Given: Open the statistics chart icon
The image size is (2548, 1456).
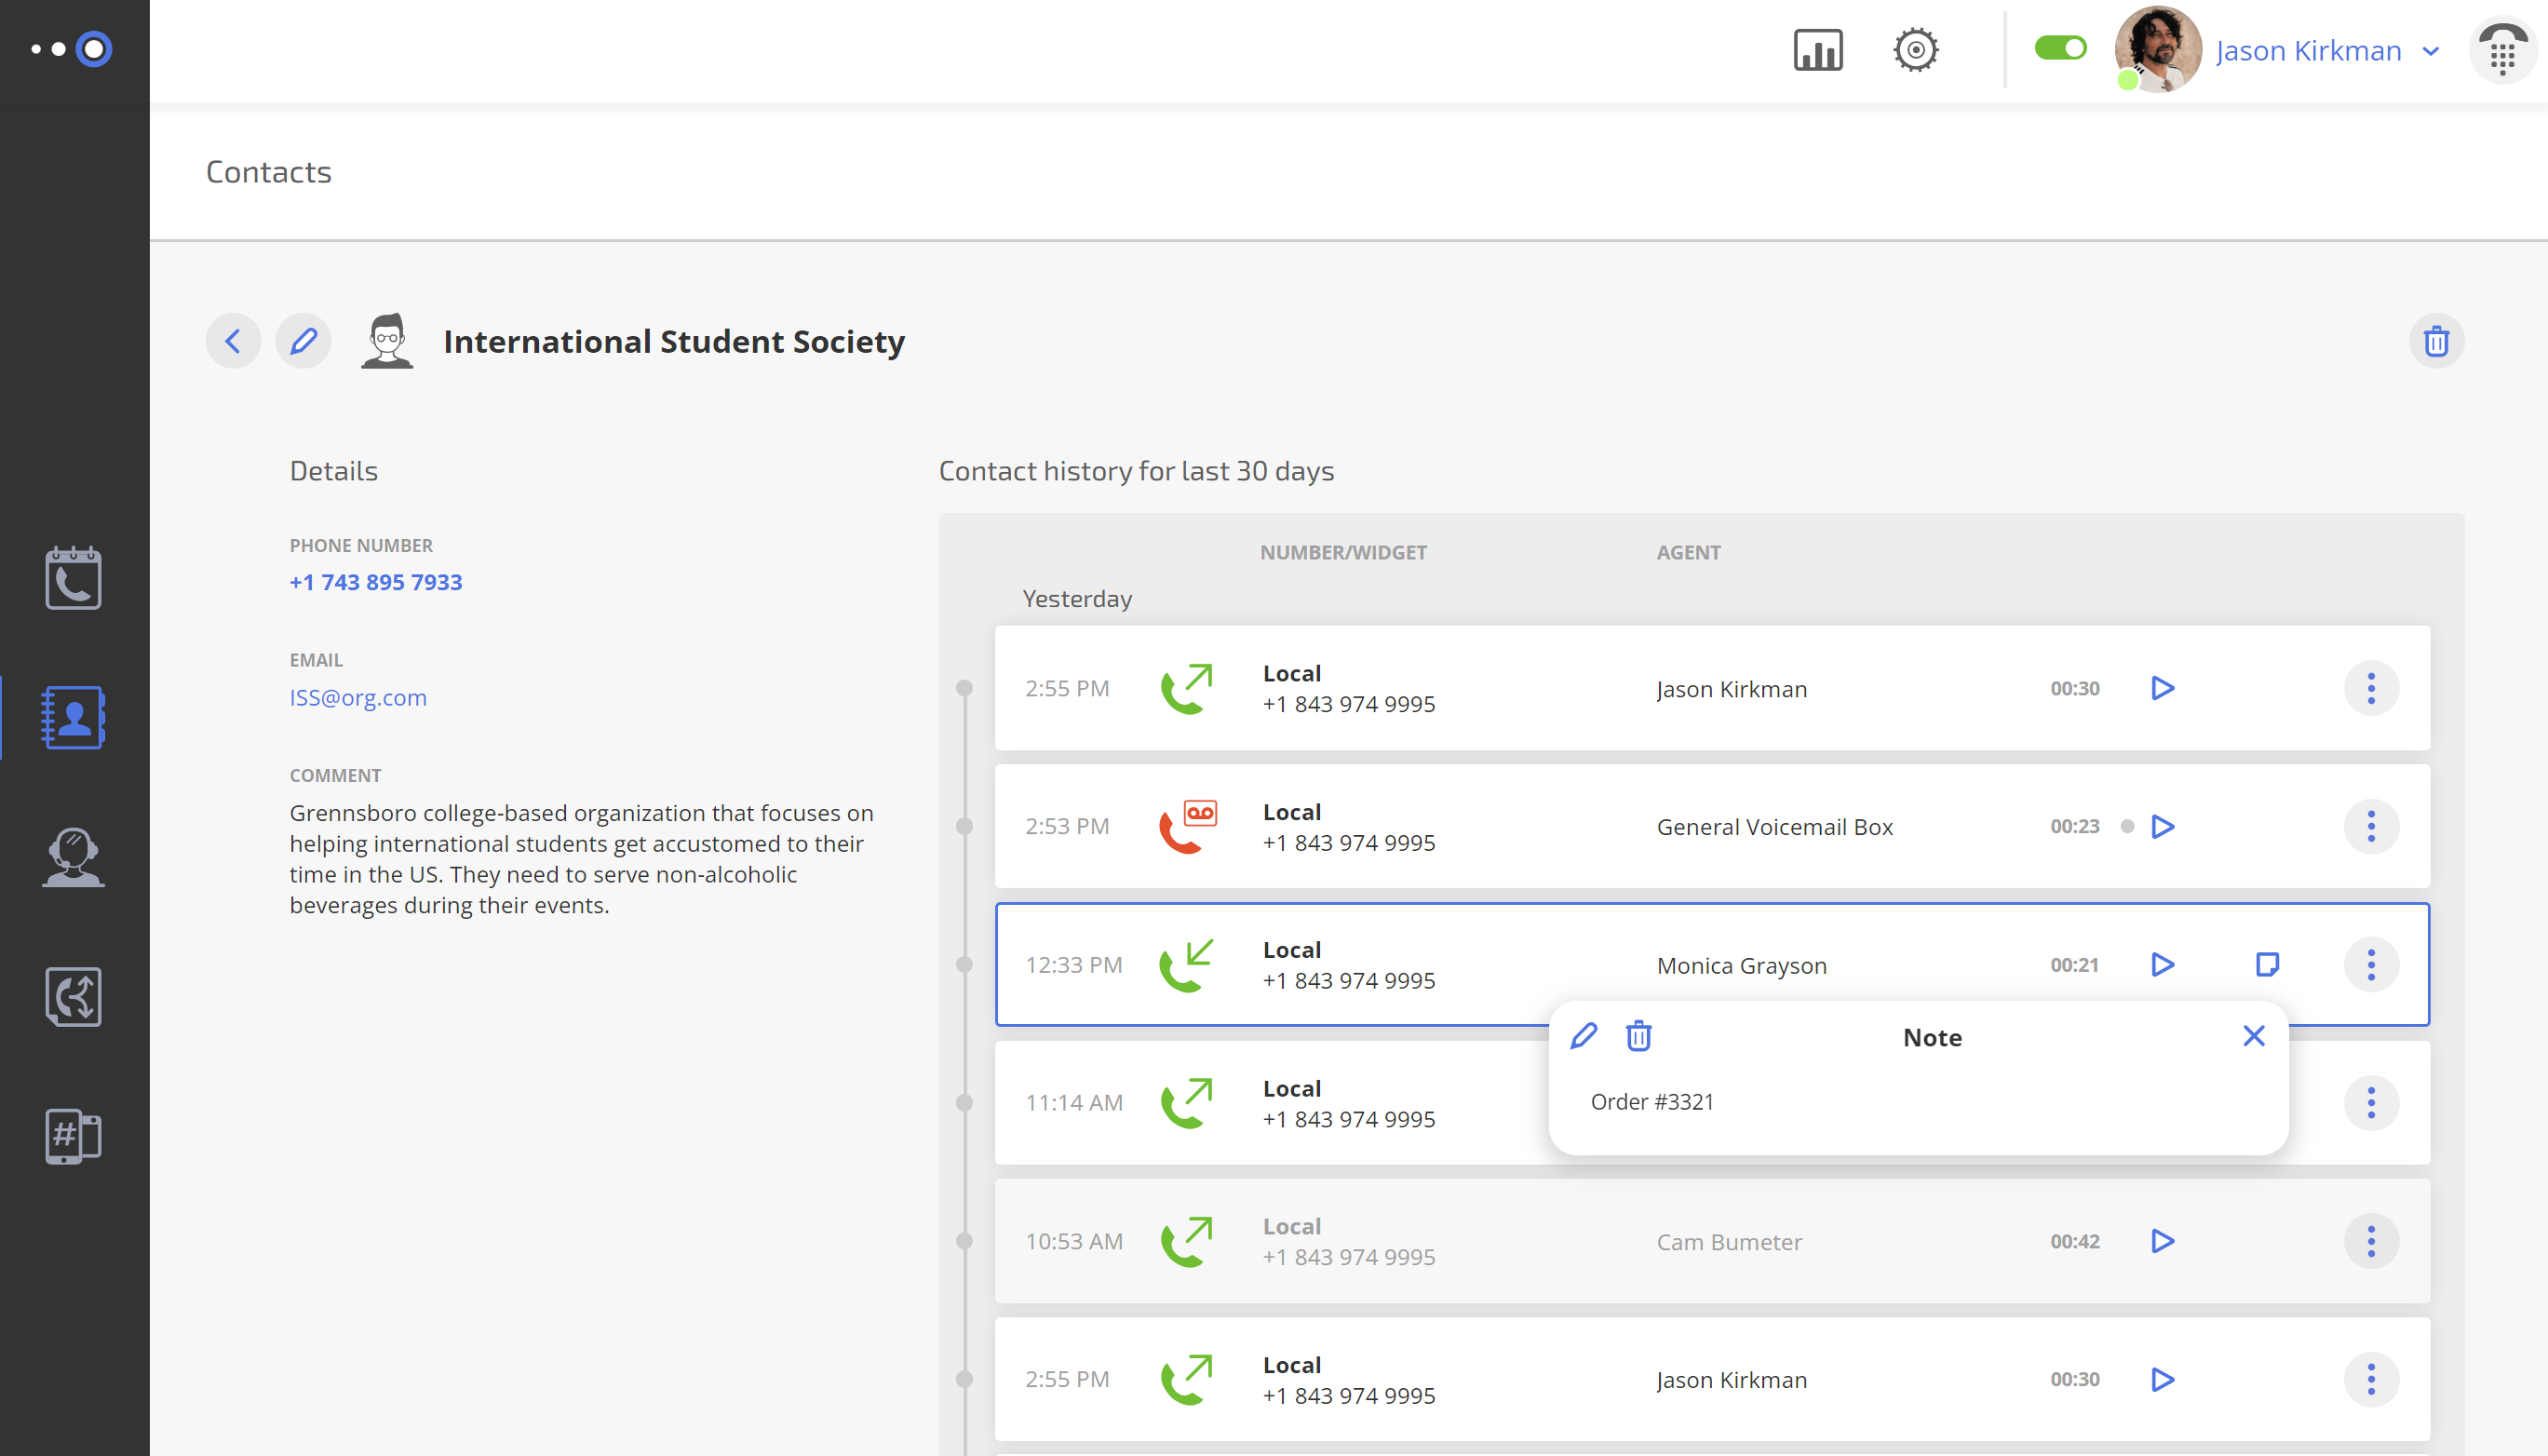Looking at the screenshot, I should [x=1817, y=50].
